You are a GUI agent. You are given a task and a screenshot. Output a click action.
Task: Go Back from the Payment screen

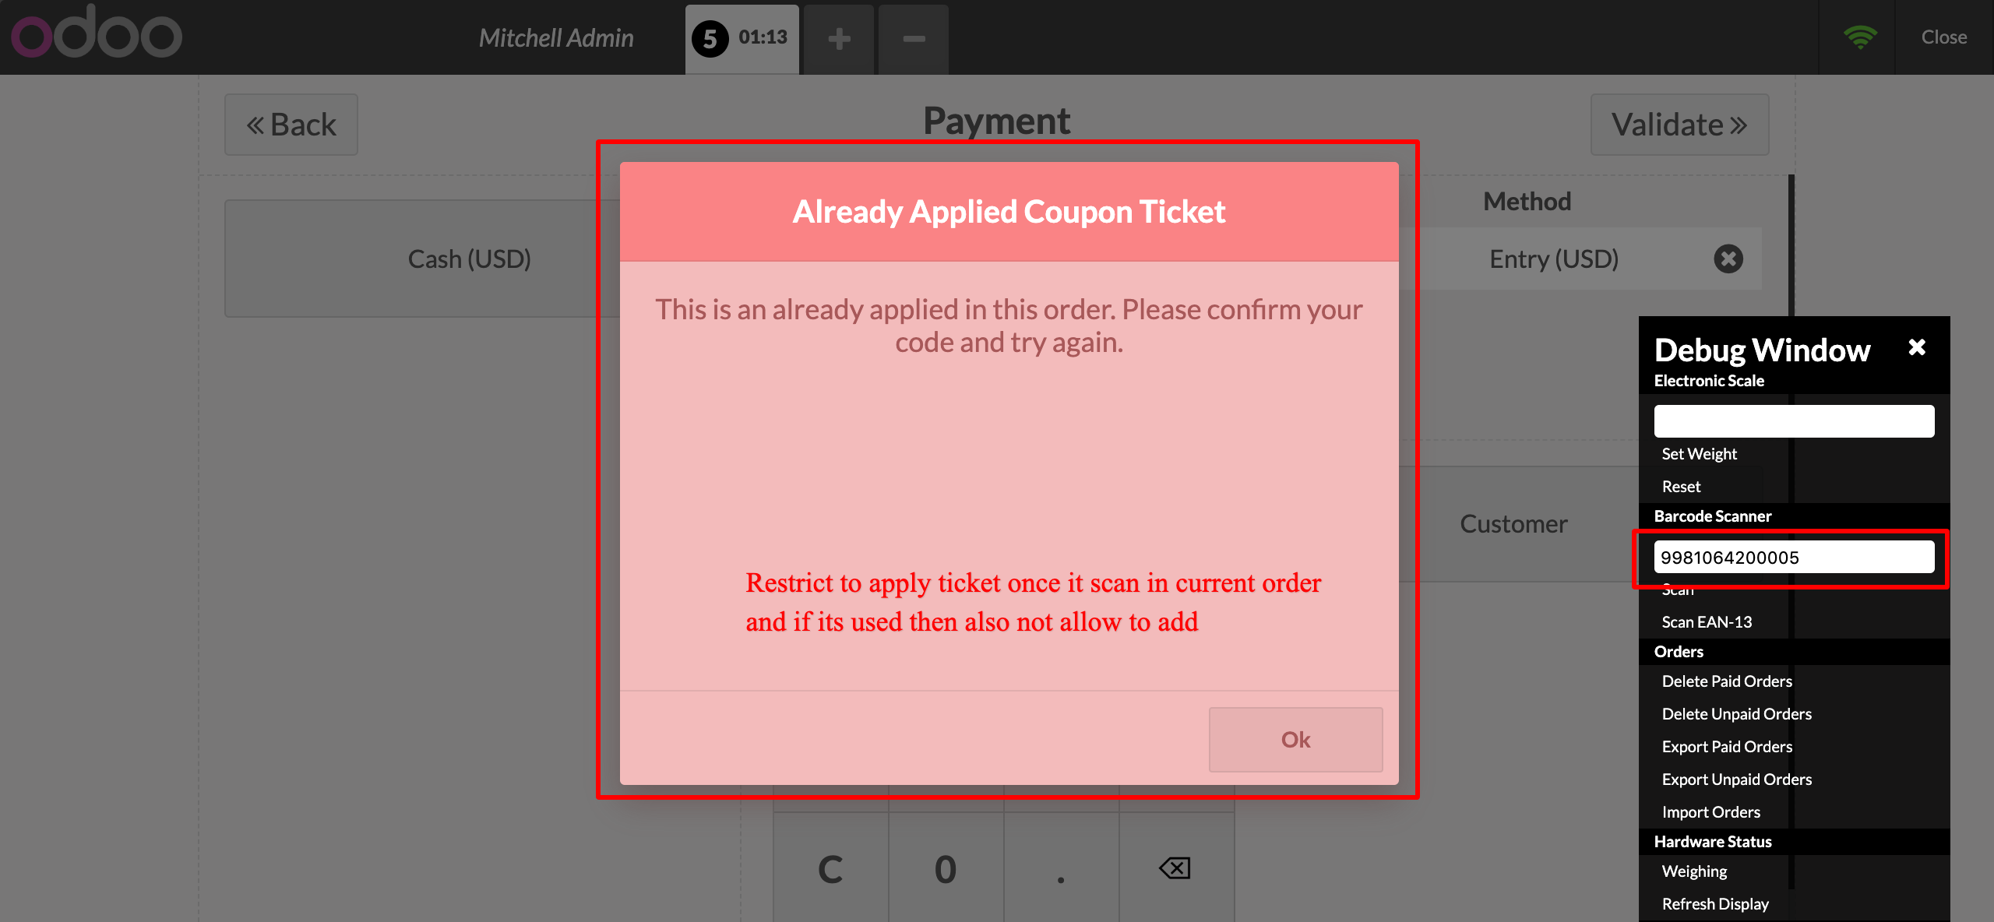pos(291,125)
